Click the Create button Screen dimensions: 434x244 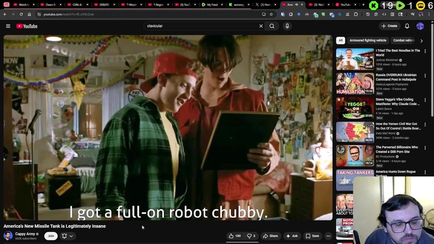[x=389, y=26]
